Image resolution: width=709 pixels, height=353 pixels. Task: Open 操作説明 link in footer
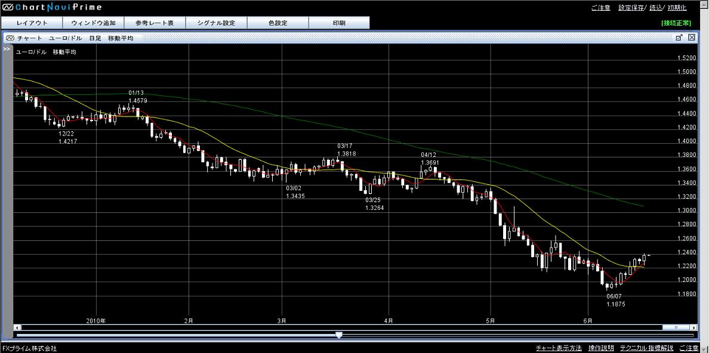pyautogui.click(x=601, y=348)
